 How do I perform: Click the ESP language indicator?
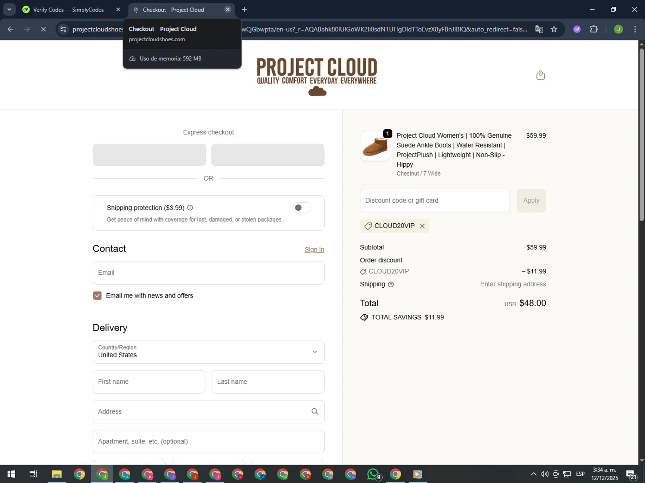point(580,474)
